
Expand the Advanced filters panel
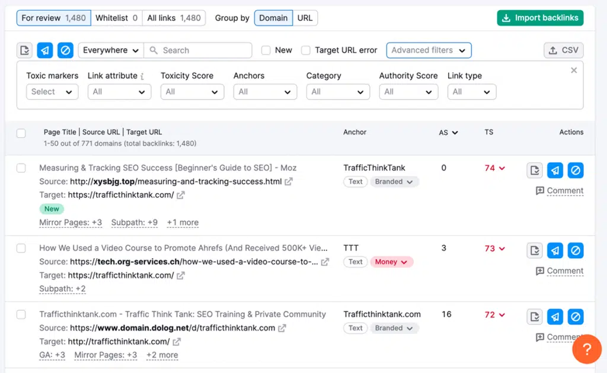click(429, 50)
